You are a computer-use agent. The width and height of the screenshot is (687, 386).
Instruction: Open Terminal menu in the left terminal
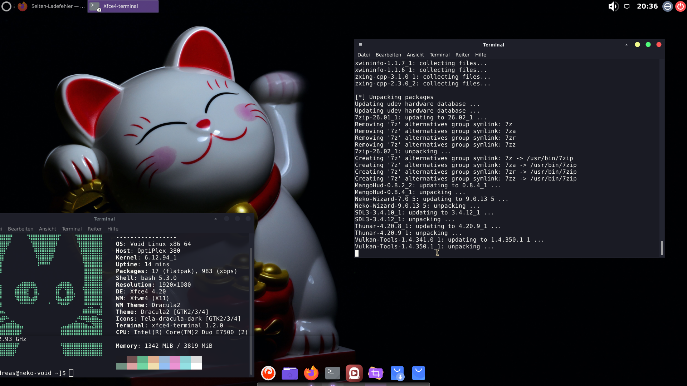point(72,229)
